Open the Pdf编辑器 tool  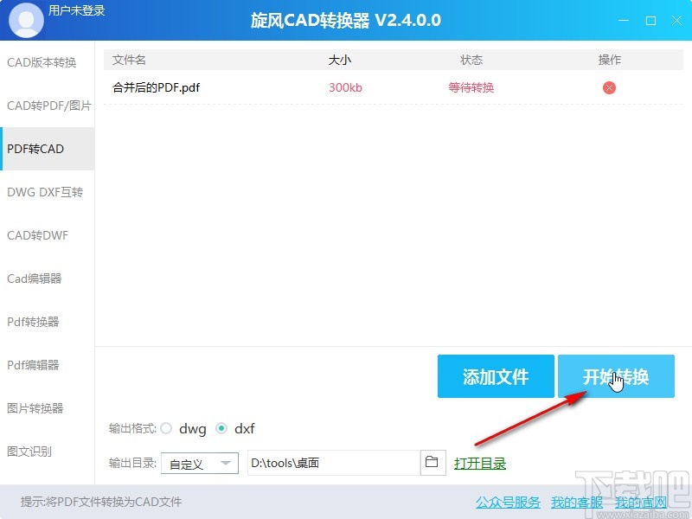35,365
